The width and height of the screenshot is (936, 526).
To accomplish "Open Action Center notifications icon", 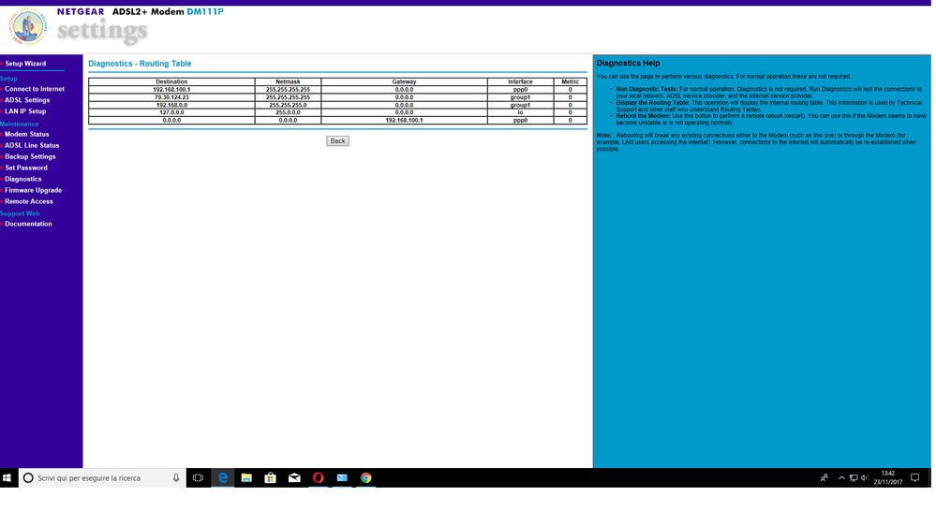I will tap(915, 477).
